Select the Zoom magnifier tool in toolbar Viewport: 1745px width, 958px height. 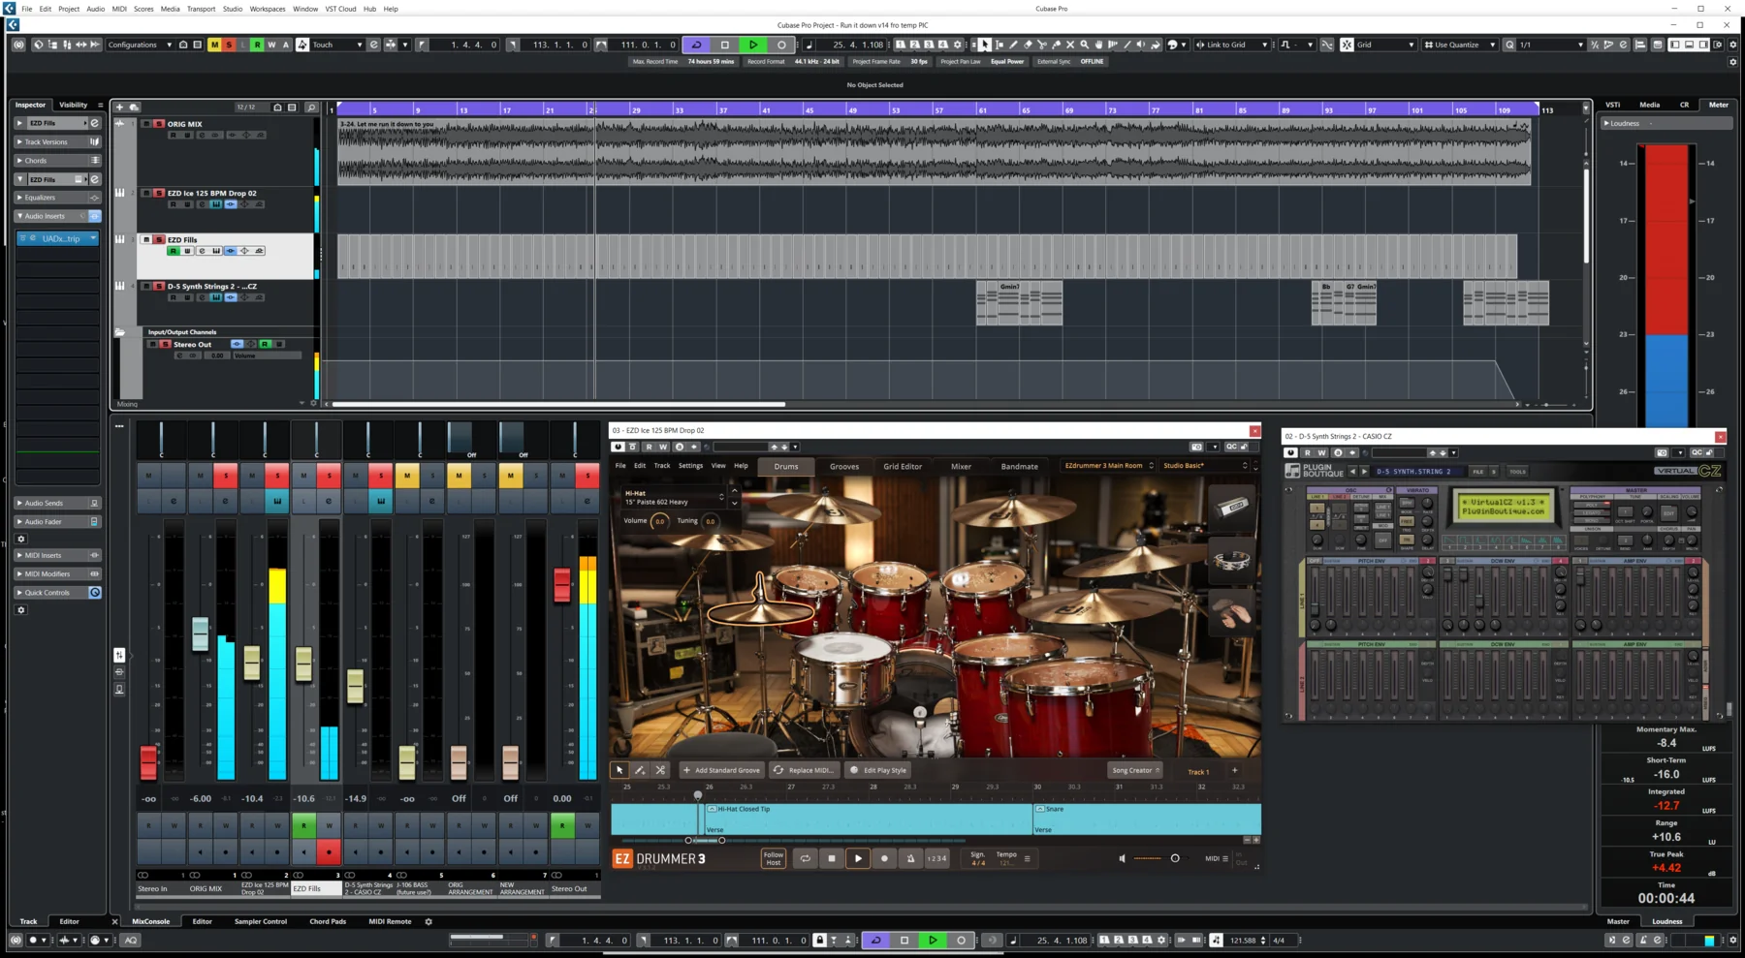tap(1084, 45)
